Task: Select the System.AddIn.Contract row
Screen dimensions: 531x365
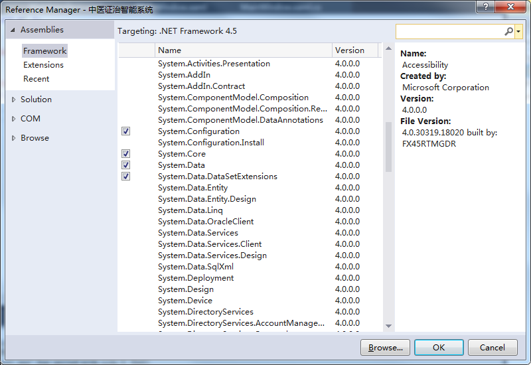Action: pos(250,86)
